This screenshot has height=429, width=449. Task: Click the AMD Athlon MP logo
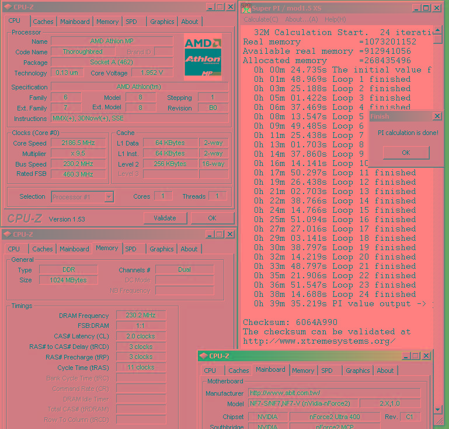pyautogui.click(x=203, y=57)
